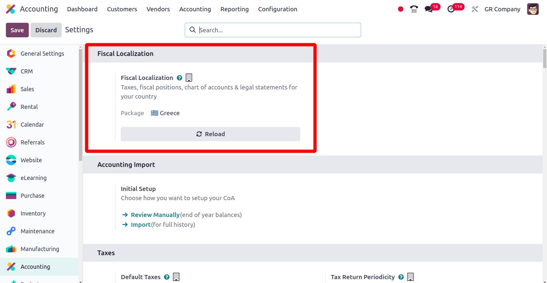547x283 pixels.
Task: Open the Accounting top menu
Action: [x=195, y=9]
